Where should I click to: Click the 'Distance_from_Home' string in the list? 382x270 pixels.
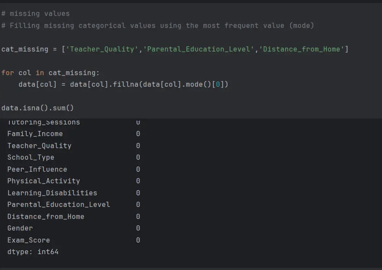pyautogui.click(x=301, y=49)
